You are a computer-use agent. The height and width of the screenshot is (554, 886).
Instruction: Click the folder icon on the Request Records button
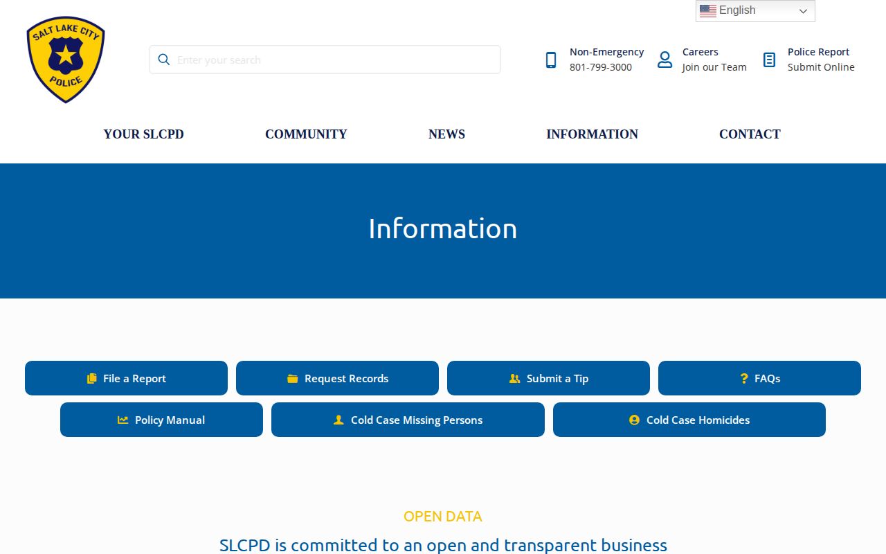tap(293, 378)
